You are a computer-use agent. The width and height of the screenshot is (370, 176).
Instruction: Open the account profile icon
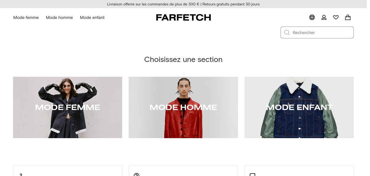(324, 17)
